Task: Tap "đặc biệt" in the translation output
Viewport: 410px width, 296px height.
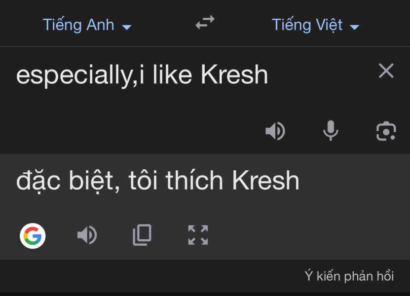Action: point(67,181)
